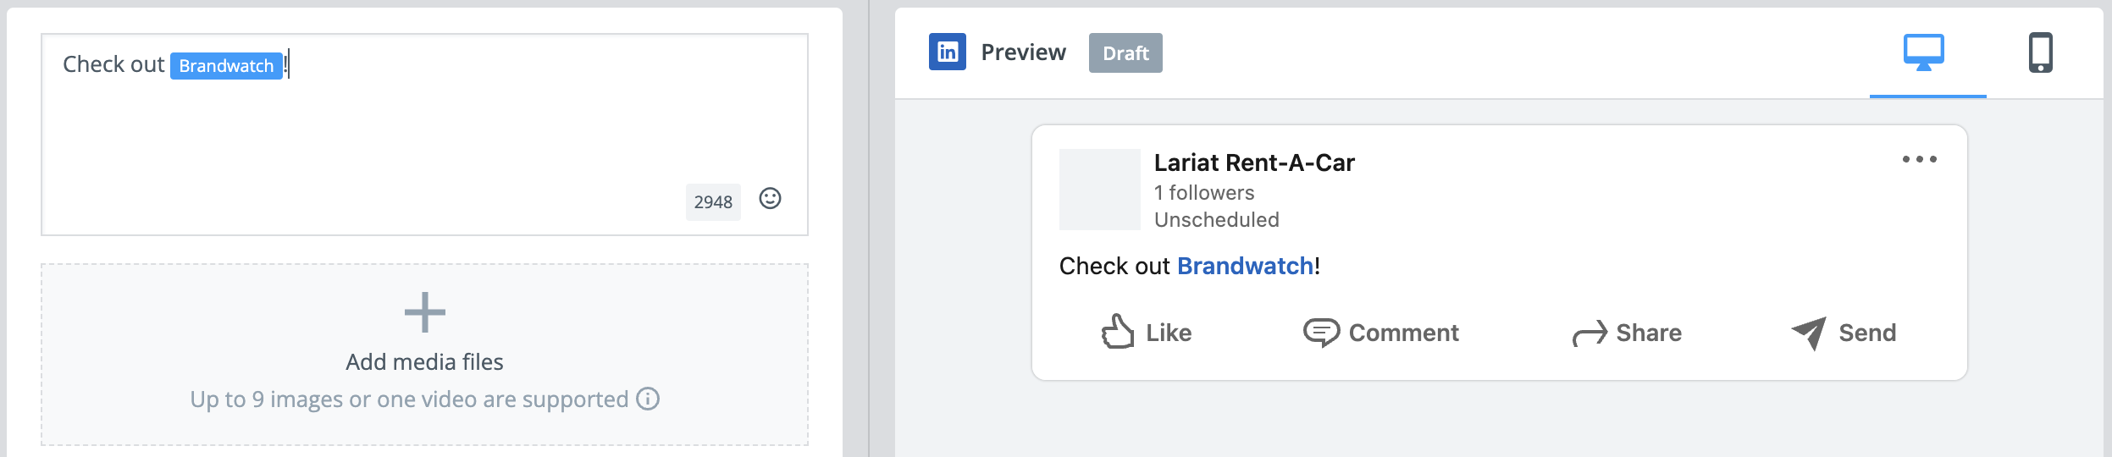
Task: Click the plus icon to add media
Action: click(x=425, y=312)
